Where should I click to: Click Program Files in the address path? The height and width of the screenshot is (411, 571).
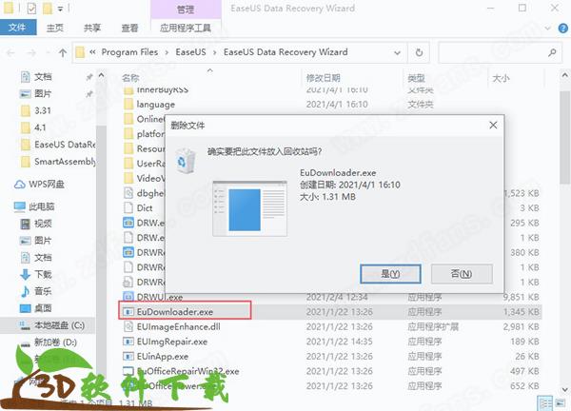(x=129, y=52)
